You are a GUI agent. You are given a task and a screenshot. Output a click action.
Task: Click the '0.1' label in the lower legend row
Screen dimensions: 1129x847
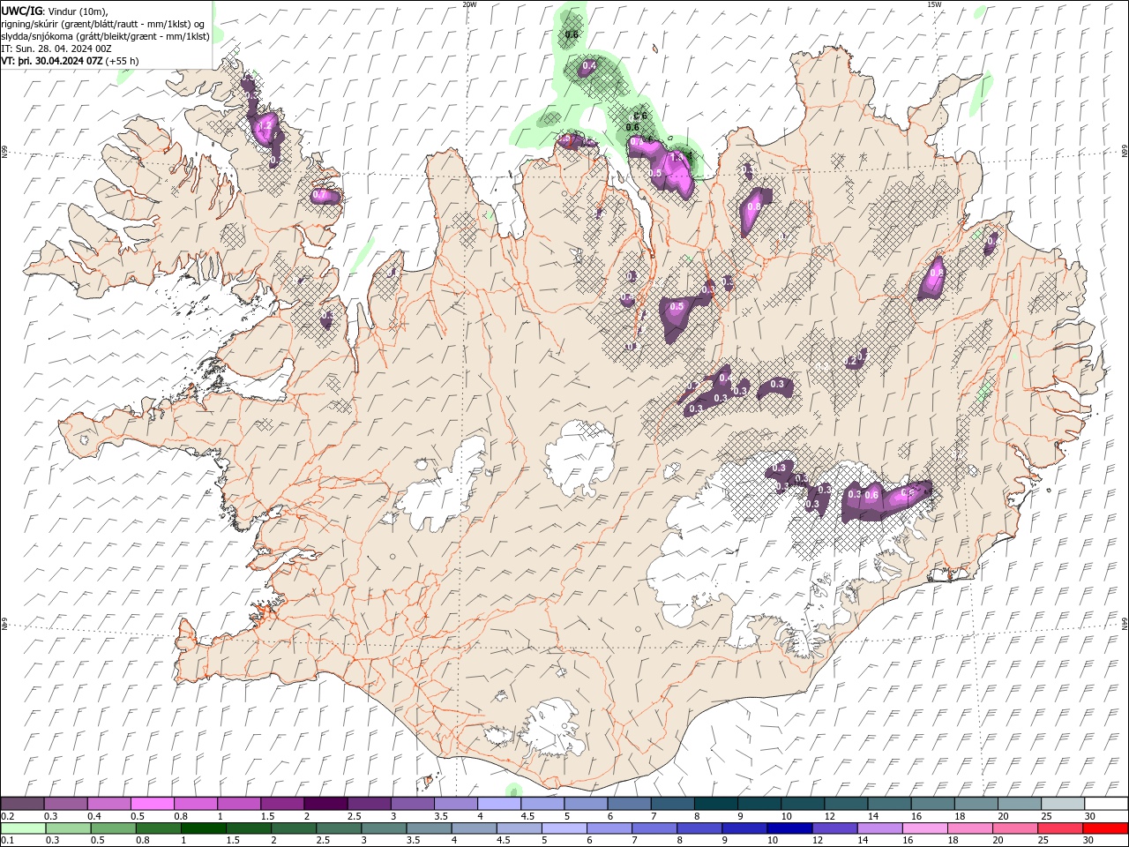(8, 840)
